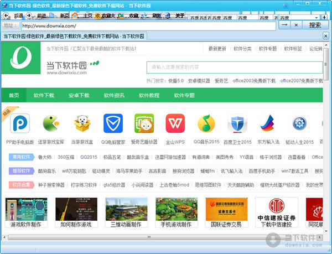This screenshot has height=254, width=332.
Task: Click the website search input box
Action: click(235, 68)
